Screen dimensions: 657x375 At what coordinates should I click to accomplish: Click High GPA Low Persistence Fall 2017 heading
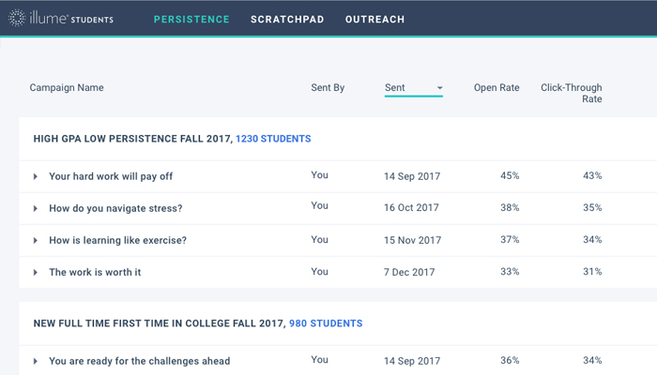coord(131,139)
